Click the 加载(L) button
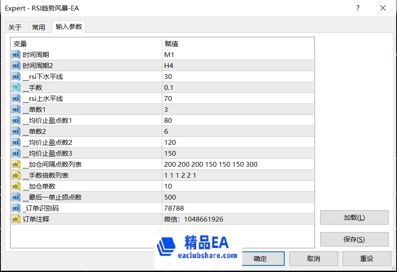This screenshot has height=272, width=397. coord(354,218)
